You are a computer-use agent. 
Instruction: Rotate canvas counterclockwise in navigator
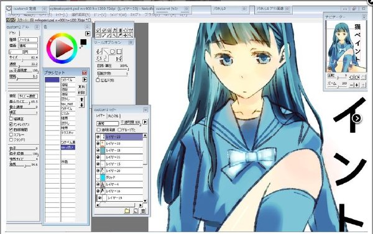[x=351, y=77]
